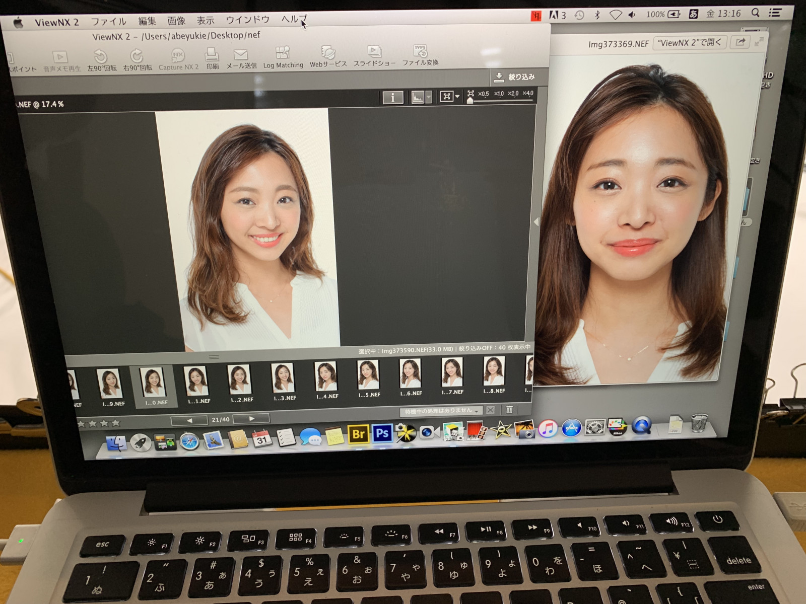
Task: Open the Apple menu
Action: 18,23
